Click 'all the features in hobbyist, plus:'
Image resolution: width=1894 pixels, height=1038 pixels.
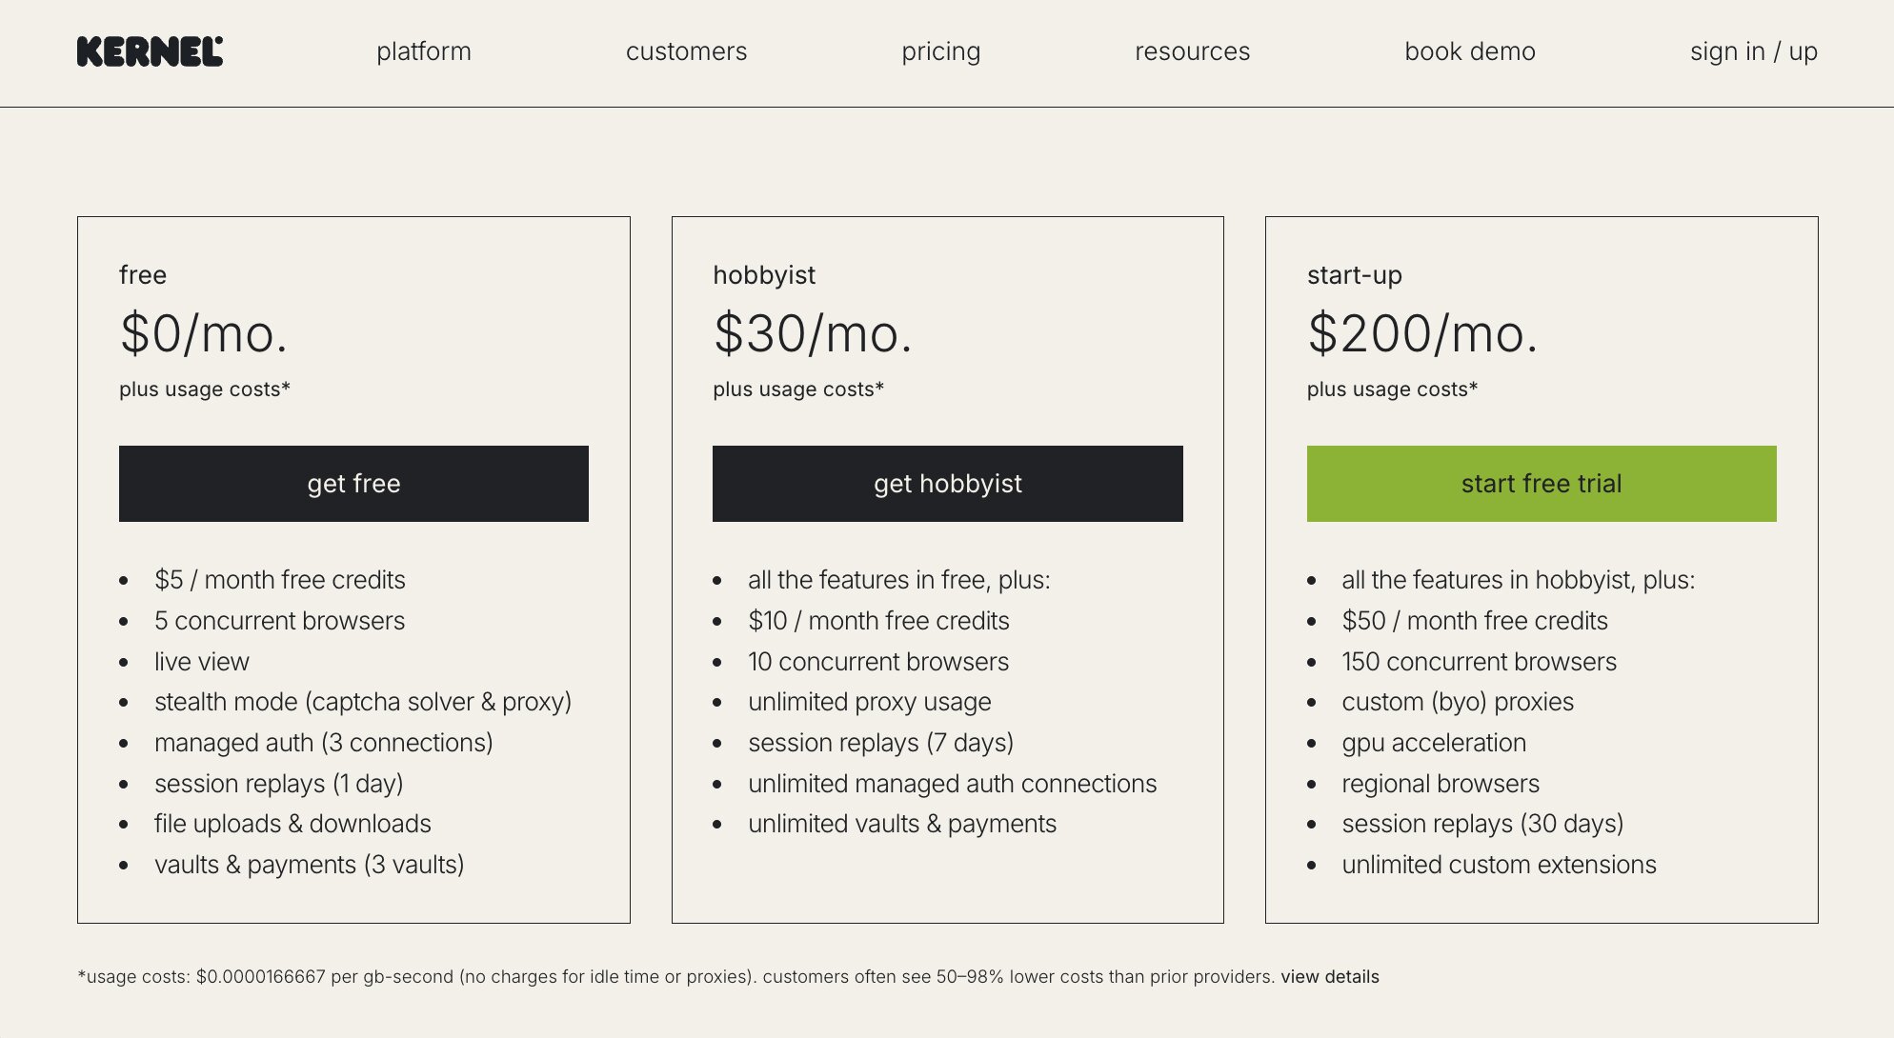pyautogui.click(x=1519, y=580)
